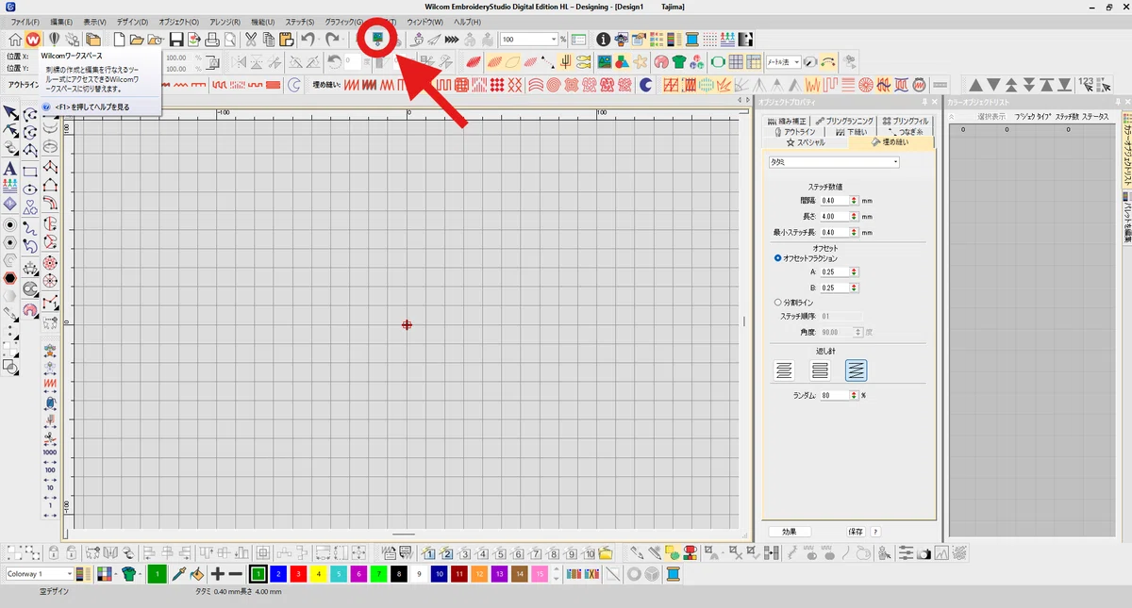Adjust offset A 0.25 spinner arrows
1132x608 pixels.
coord(854,271)
